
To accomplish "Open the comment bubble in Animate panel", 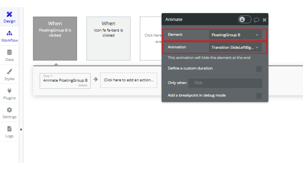I will click(256, 20).
